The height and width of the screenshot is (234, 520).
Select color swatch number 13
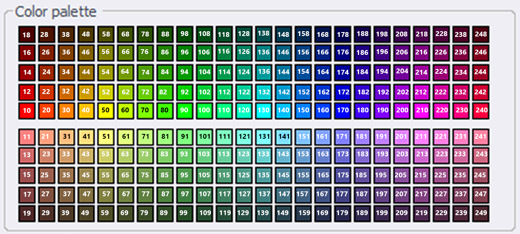pos(27,155)
